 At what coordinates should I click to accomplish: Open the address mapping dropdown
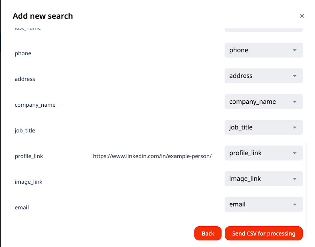pos(264,76)
